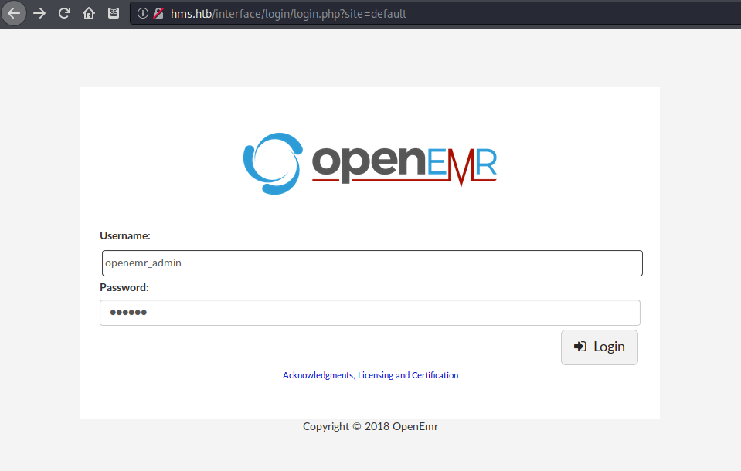
Task: Open Acknowledgments, Licensing and Certification link
Action: tap(371, 375)
